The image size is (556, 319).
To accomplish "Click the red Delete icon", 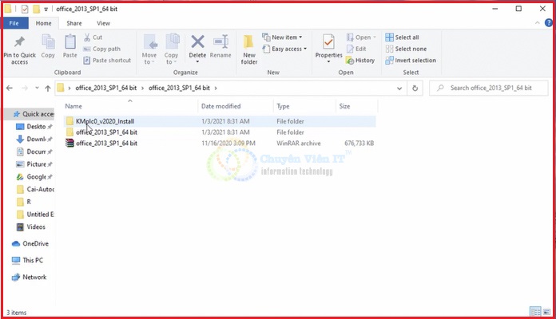I will 197,41.
